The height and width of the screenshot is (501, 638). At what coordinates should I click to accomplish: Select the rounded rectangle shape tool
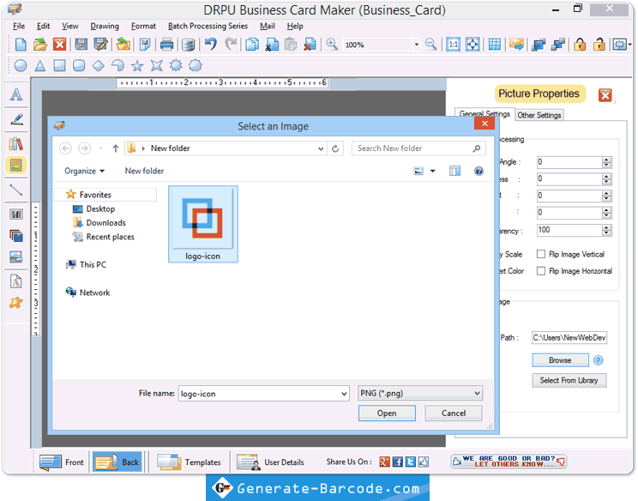(79, 65)
